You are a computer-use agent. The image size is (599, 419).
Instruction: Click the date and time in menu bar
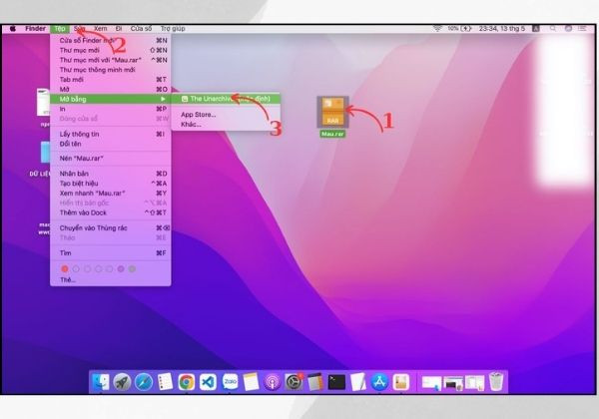(502, 29)
